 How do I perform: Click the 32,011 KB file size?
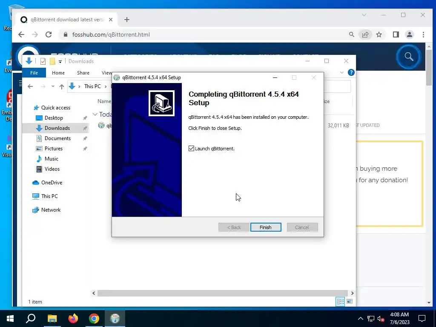(x=338, y=126)
